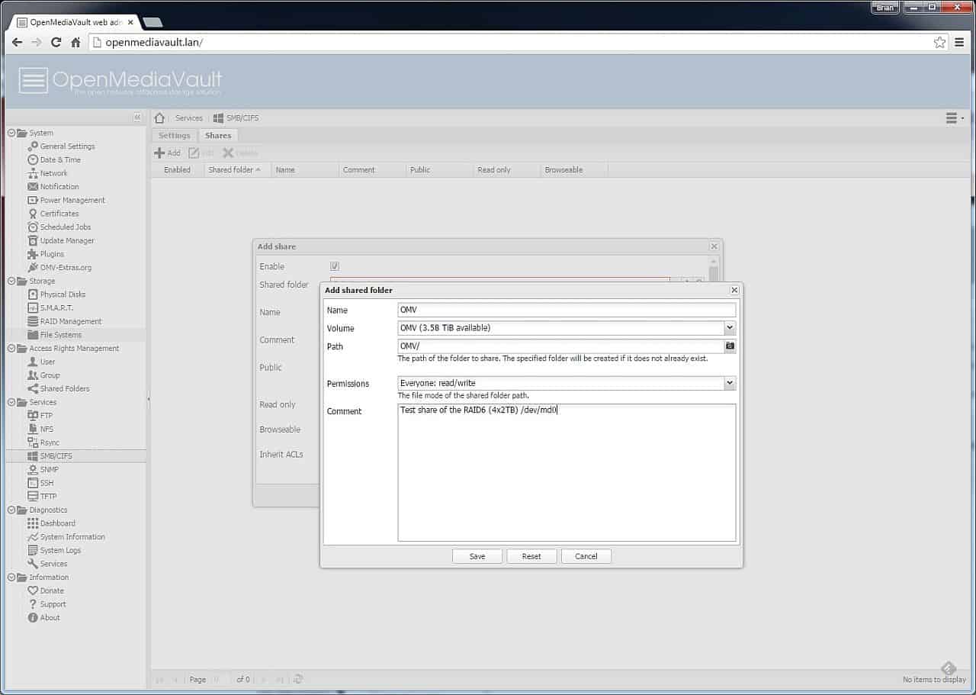Collapse the Diagnostics tree node
Viewport: 976px width, 695px height.
click(x=11, y=510)
